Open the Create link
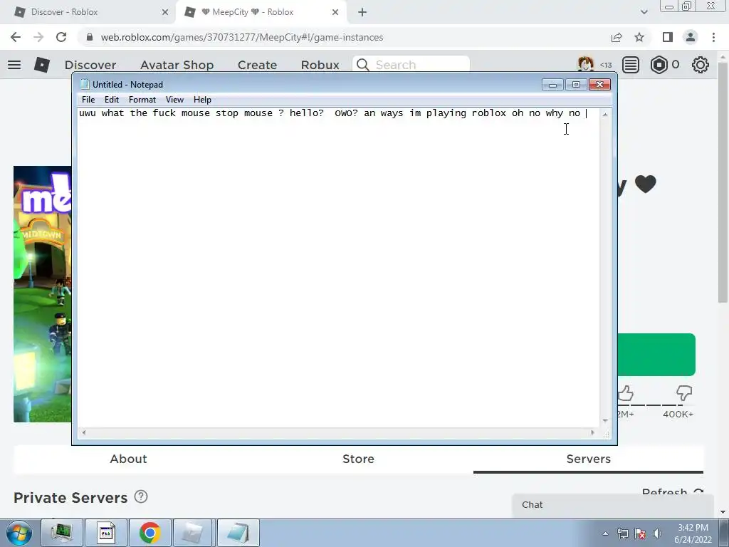729x547 pixels. click(257, 65)
